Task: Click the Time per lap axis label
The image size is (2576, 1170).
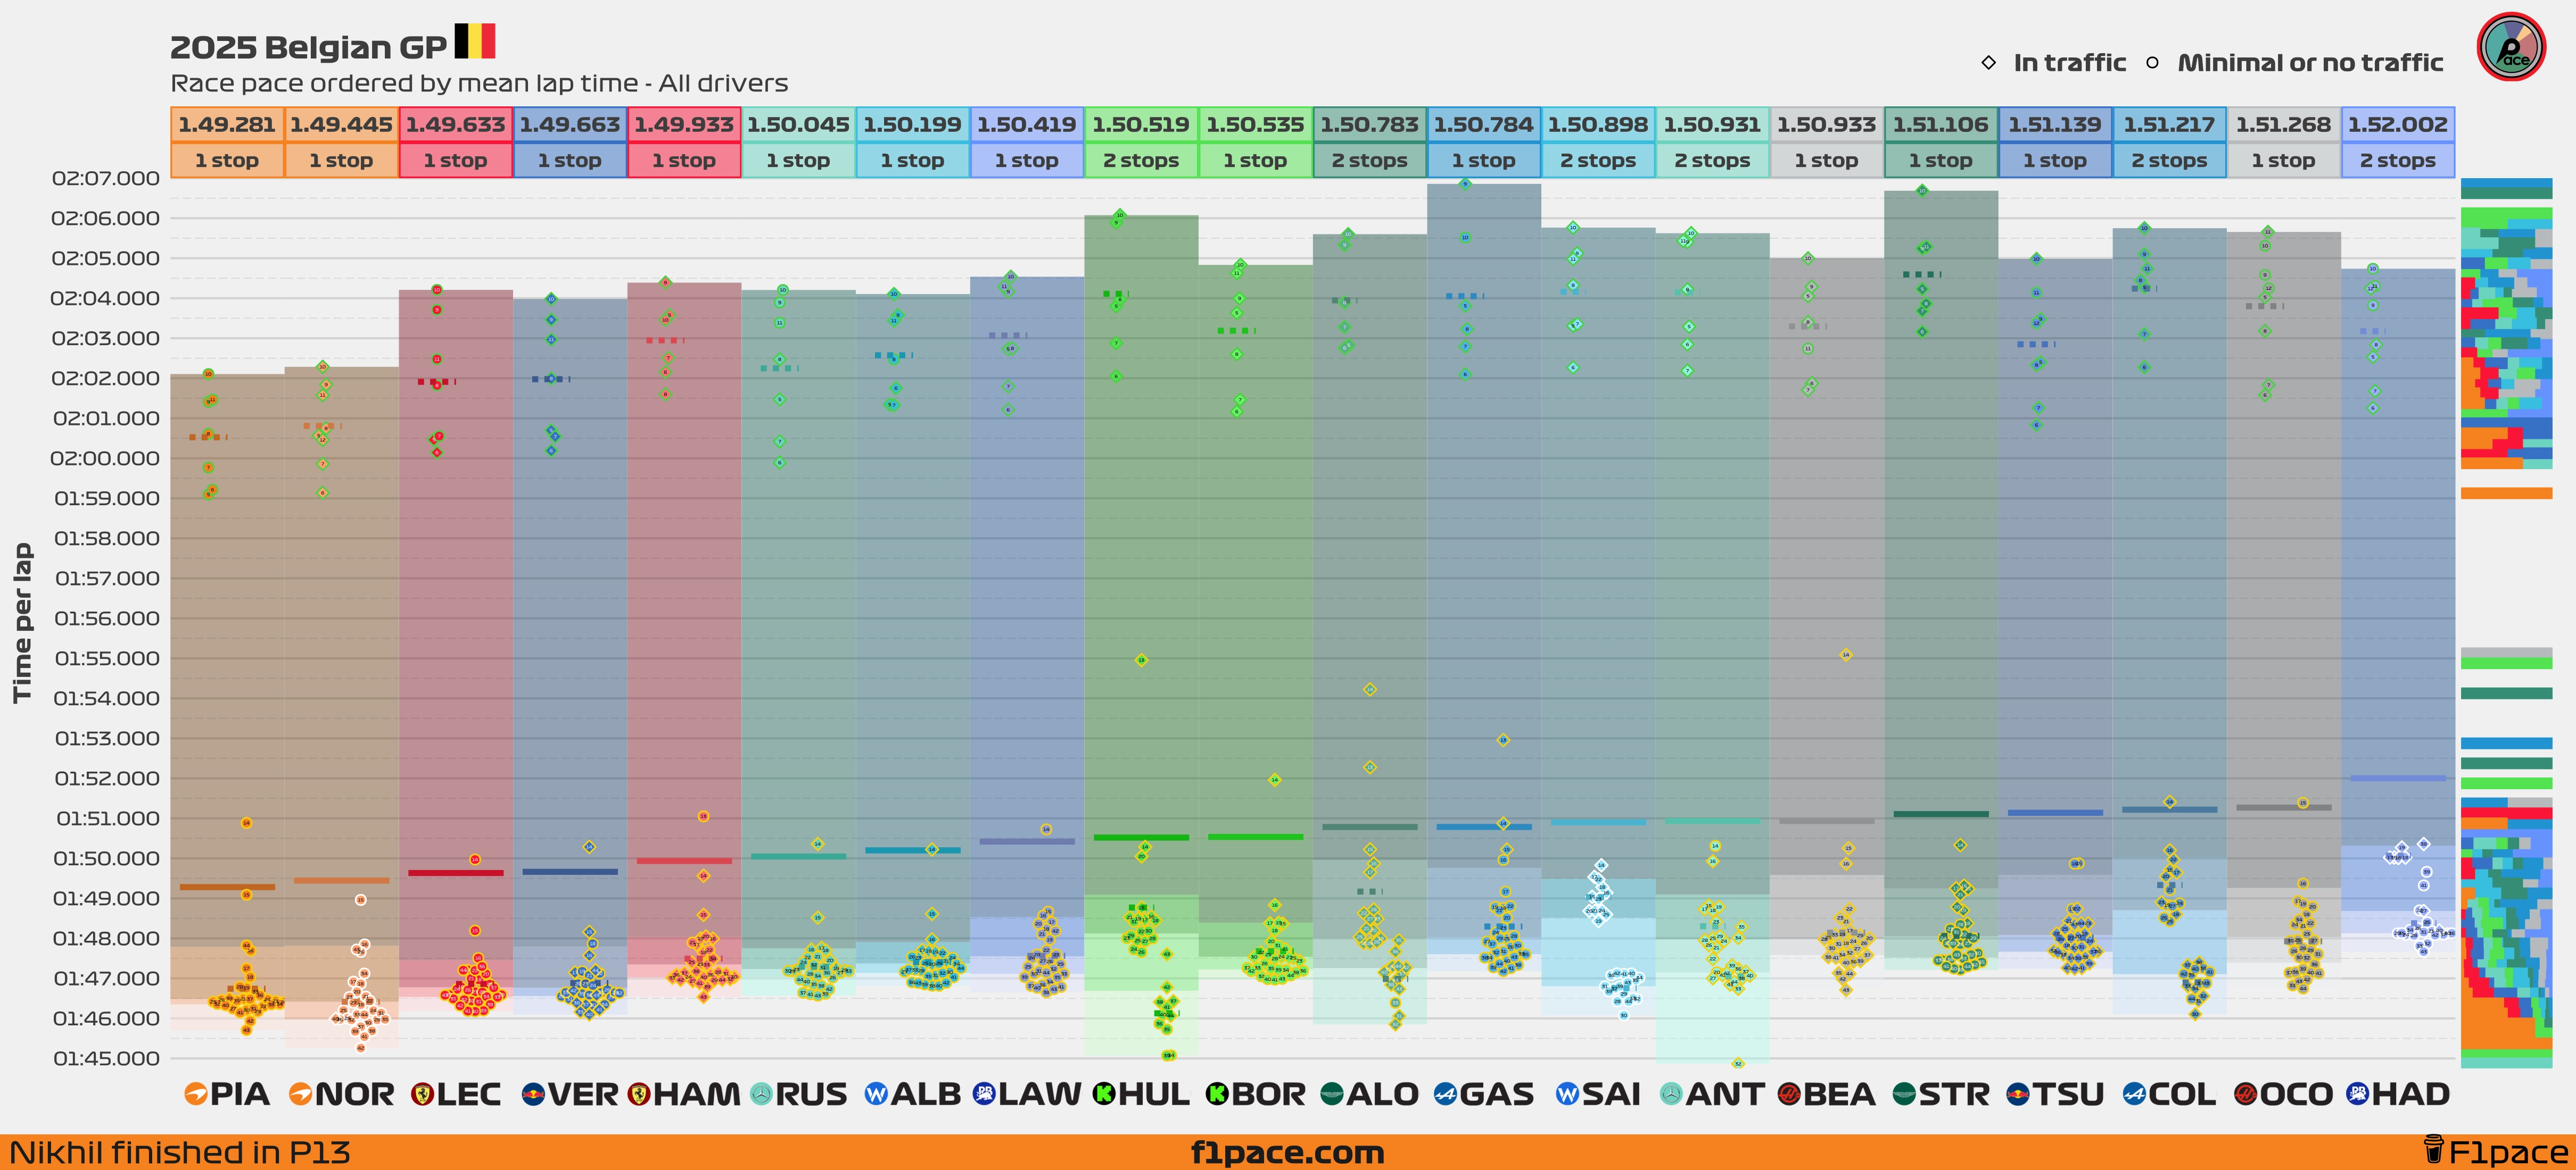Action: click(x=22, y=622)
